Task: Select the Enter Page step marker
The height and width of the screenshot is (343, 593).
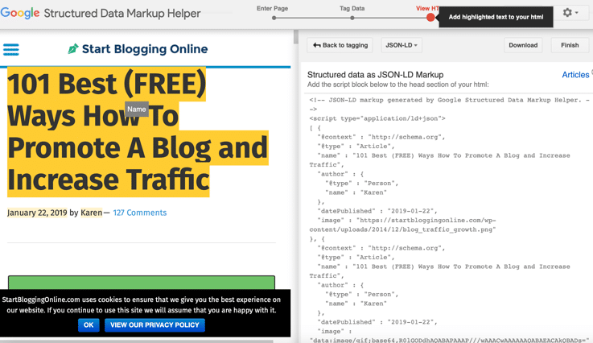Action: [274, 18]
